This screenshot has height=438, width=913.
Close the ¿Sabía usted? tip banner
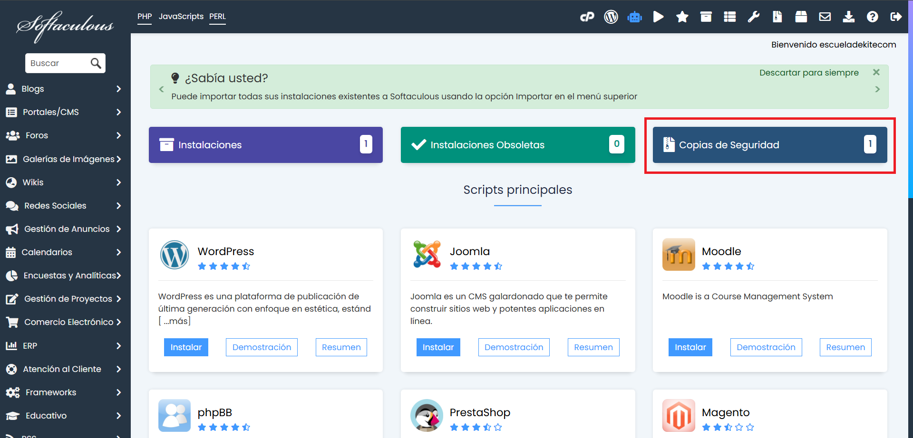pos(876,72)
